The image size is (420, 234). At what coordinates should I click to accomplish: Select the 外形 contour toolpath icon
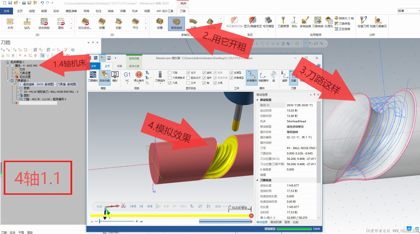pyautogui.click(x=10, y=24)
